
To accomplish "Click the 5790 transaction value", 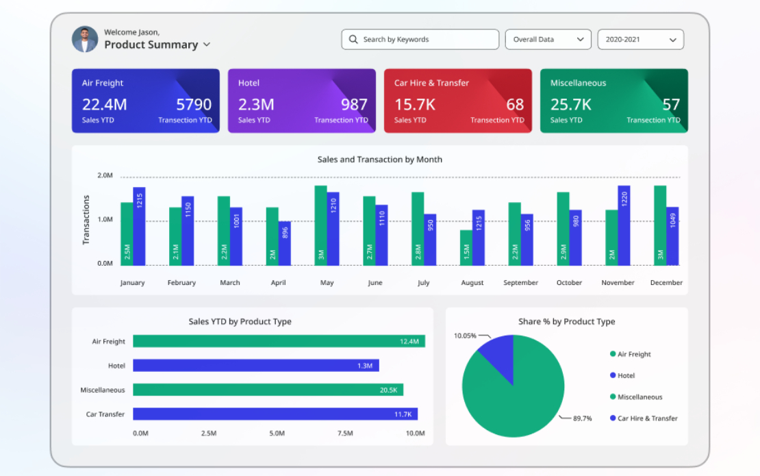I will tap(194, 104).
